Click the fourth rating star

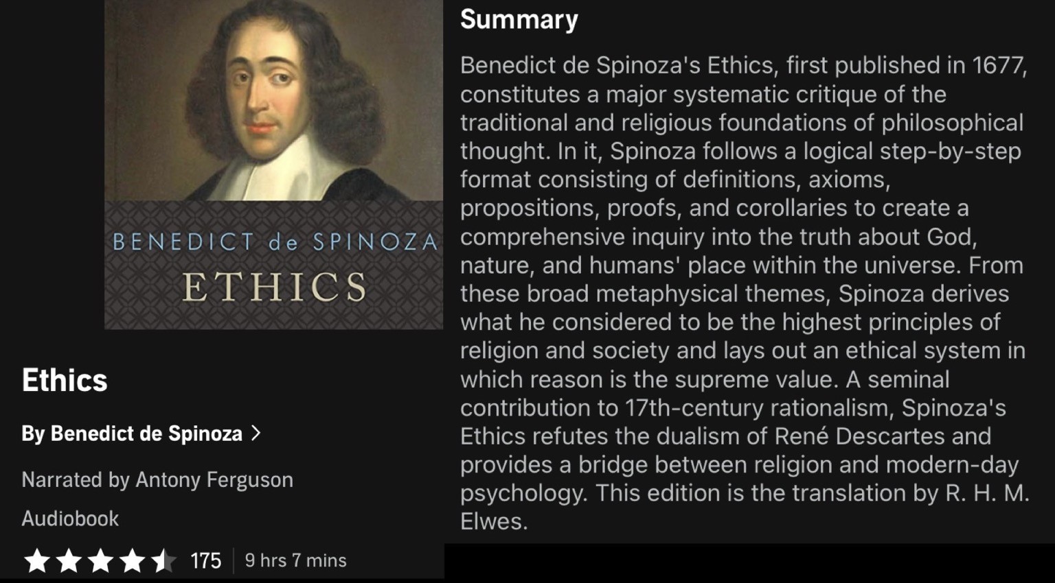click(x=132, y=560)
